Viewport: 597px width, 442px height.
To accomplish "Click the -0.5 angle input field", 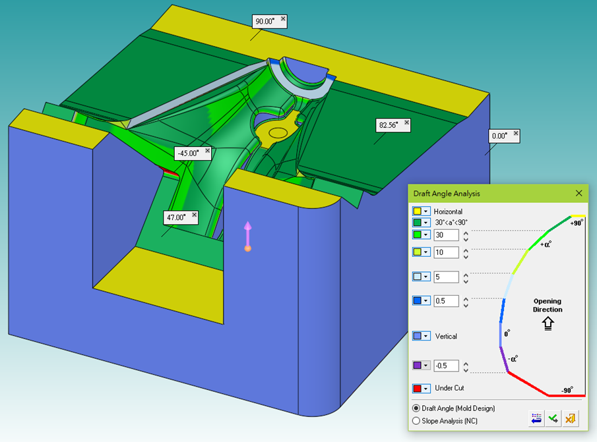I will click(x=446, y=366).
